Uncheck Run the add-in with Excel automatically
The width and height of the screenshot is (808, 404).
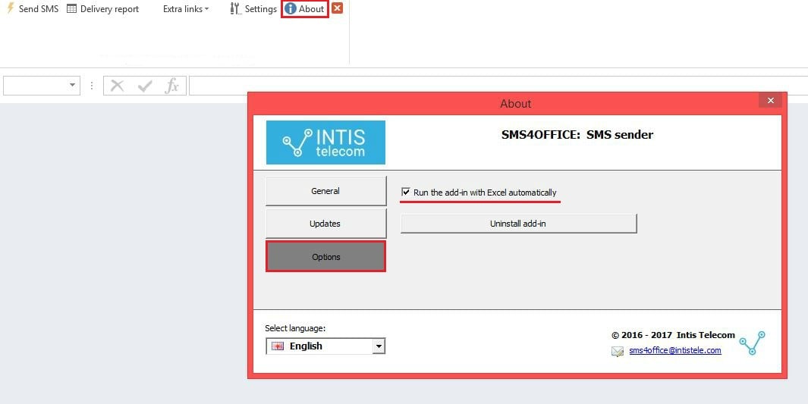[x=406, y=192]
